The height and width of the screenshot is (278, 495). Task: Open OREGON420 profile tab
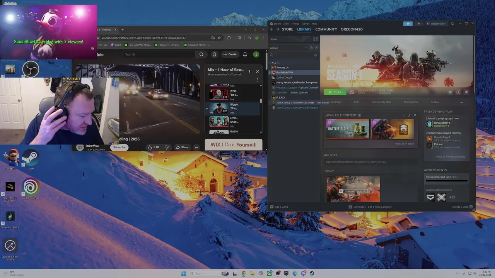[x=352, y=29]
